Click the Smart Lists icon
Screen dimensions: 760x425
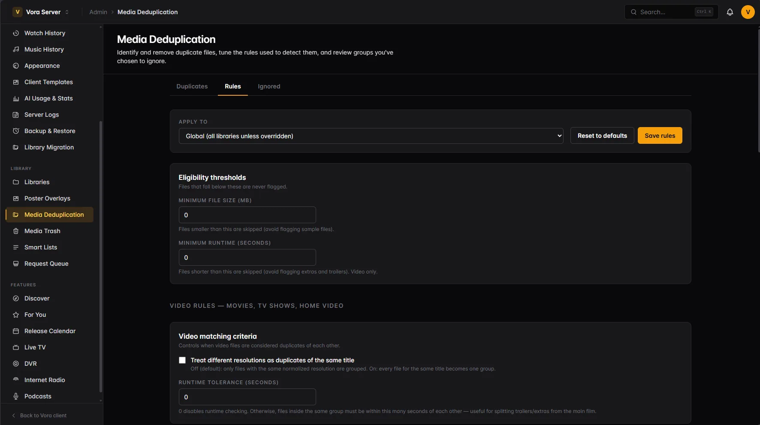click(16, 247)
